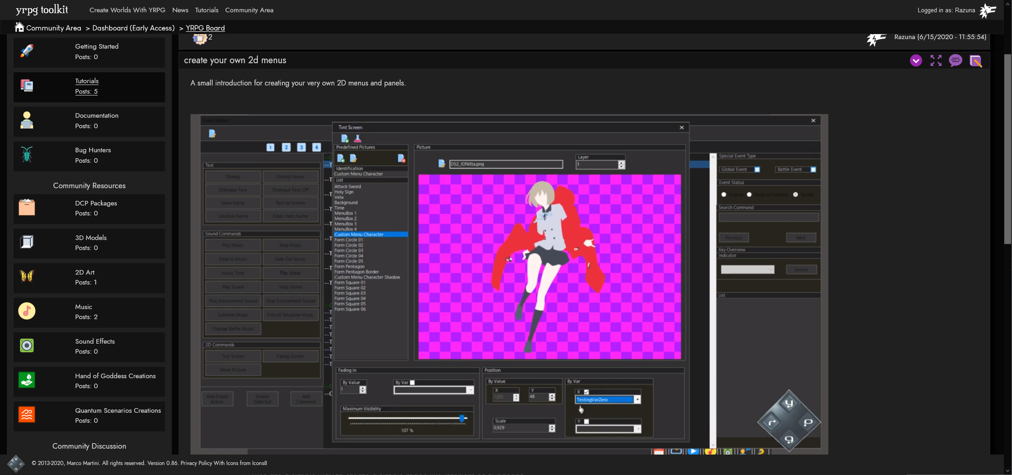Image resolution: width=1012 pixels, height=475 pixels.
Task: Click the Layer value stepper arrows
Action: 621,165
